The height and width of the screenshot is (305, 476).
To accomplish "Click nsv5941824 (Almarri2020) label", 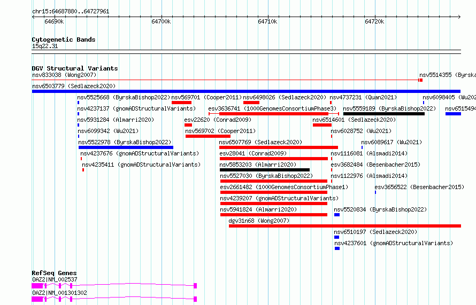I will [258, 209].
